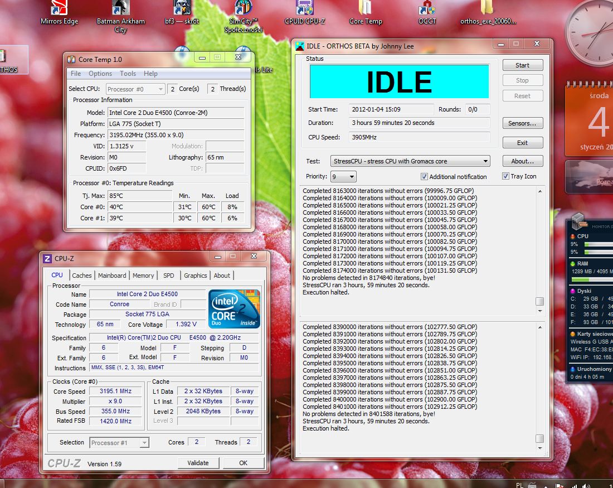Expand the Test type dropdown in ORTHOS

(410, 161)
